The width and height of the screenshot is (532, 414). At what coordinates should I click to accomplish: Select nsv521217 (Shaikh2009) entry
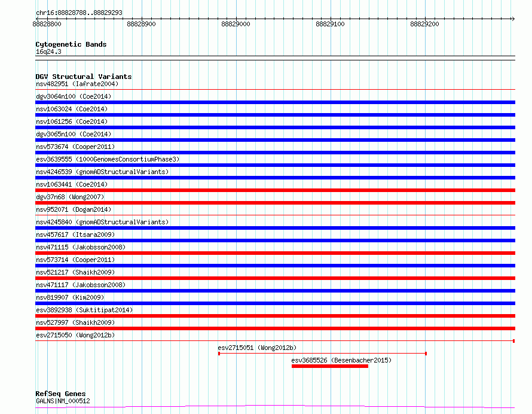[75, 272]
